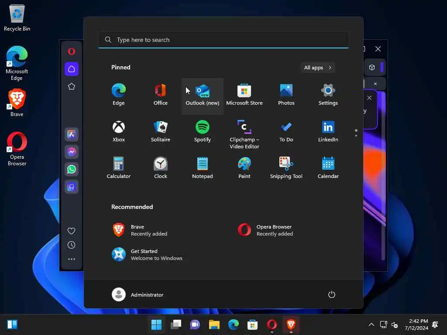This screenshot has width=447, height=335.
Task: Open the Administrator account menu
Action: pyautogui.click(x=138, y=294)
